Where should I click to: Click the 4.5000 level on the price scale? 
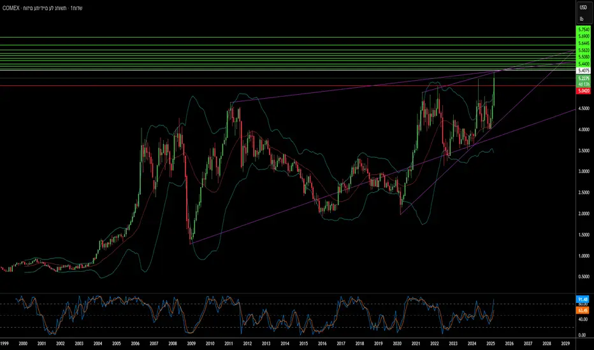[x=583, y=108]
